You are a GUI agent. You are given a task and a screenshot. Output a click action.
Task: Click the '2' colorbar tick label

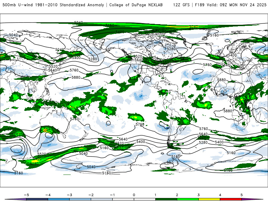point(177,195)
